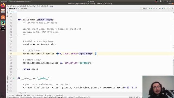Click the cursor position 88:62 indicator
The image size is (174, 98).
[x=131, y=97]
